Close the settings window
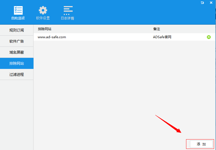Image resolution: width=216 pixels, height=150 pixels. coord(211,2)
